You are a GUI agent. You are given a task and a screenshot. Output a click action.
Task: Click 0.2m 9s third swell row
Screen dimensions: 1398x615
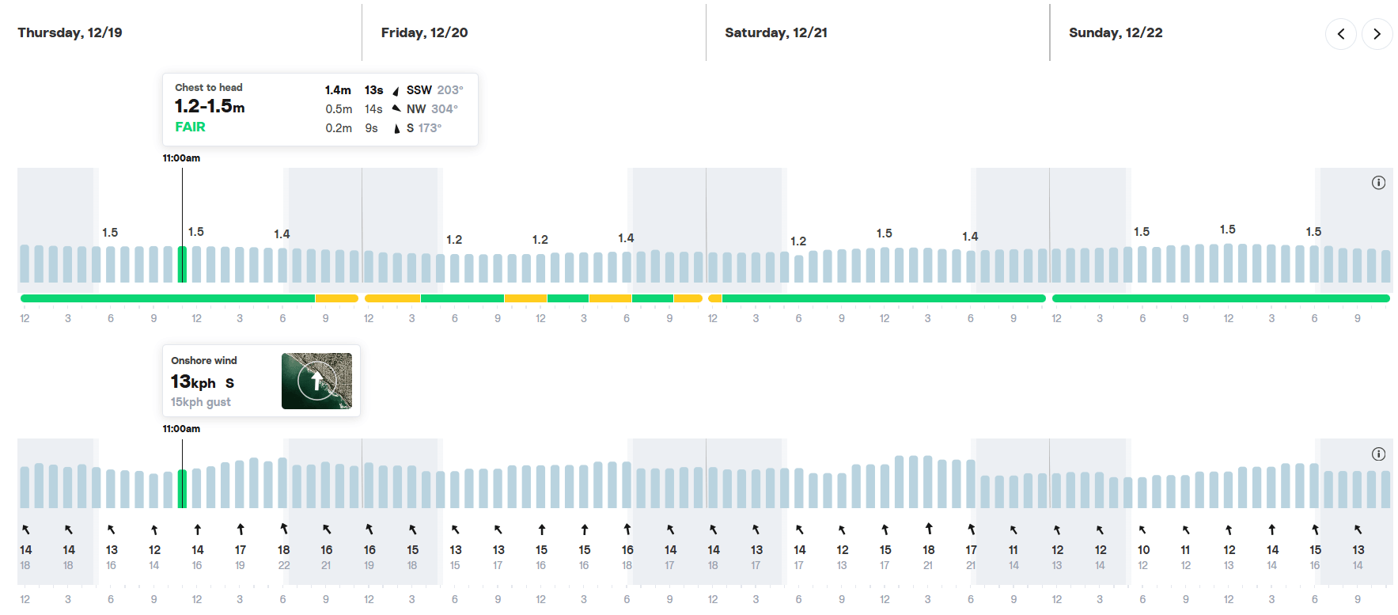click(x=384, y=128)
